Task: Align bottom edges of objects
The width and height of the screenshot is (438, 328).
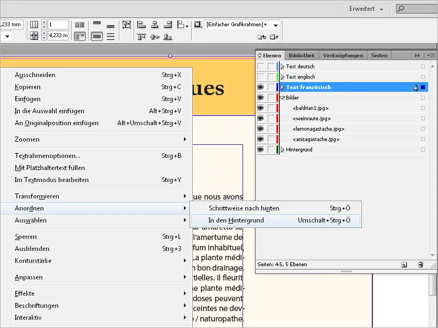Action: pyautogui.click(x=168, y=37)
